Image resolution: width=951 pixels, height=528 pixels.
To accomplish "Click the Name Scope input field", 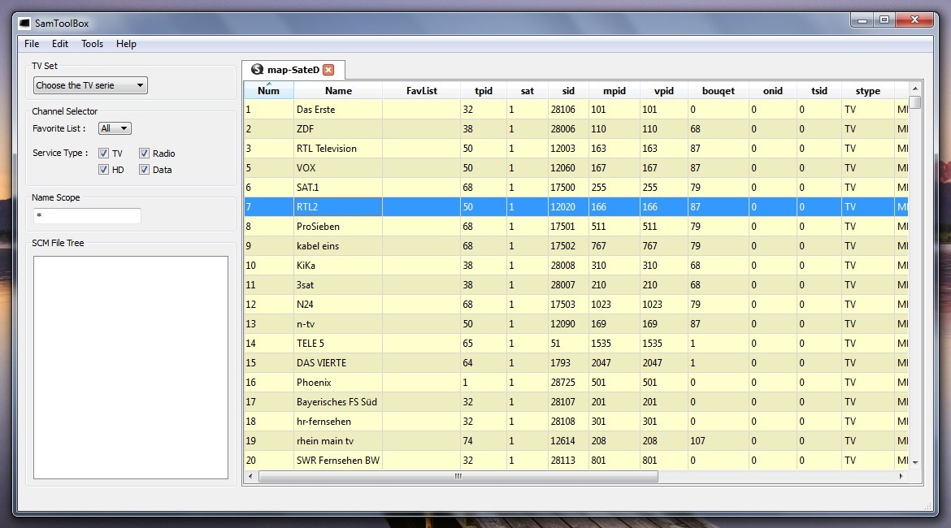I will (x=87, y=215).
